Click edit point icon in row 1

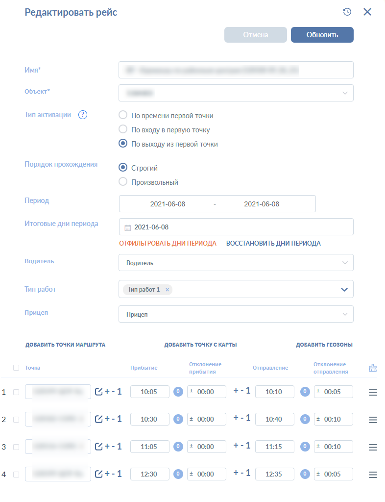coord(98,392)
